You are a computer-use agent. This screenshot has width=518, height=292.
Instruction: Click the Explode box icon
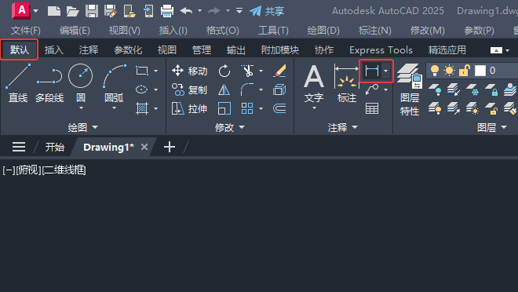tap(279, 89)
